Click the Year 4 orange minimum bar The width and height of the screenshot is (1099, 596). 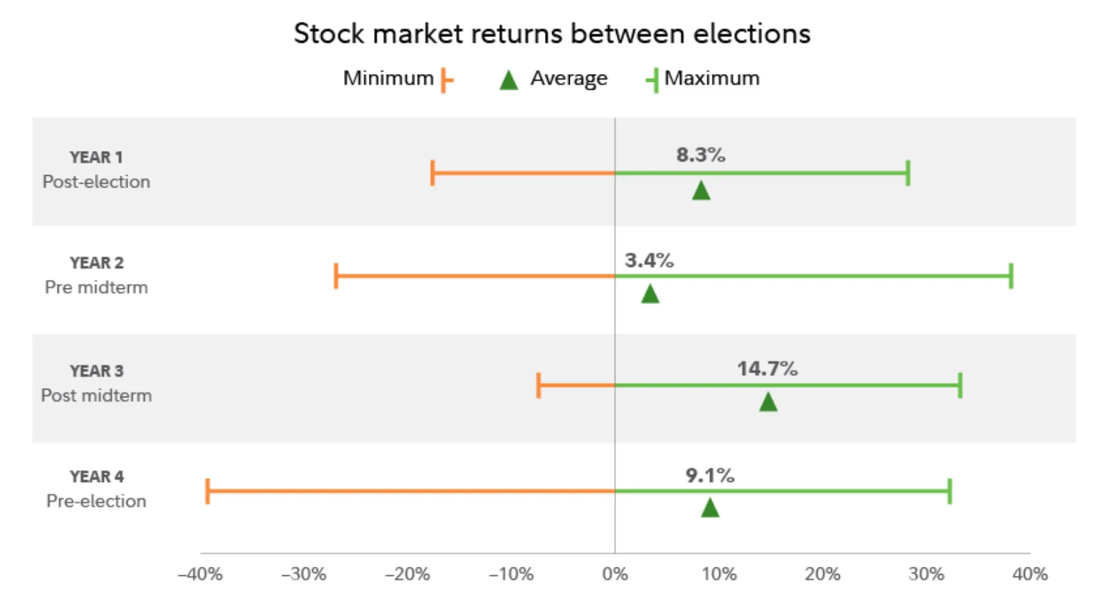pyautogui.click(x=411, y=491)
